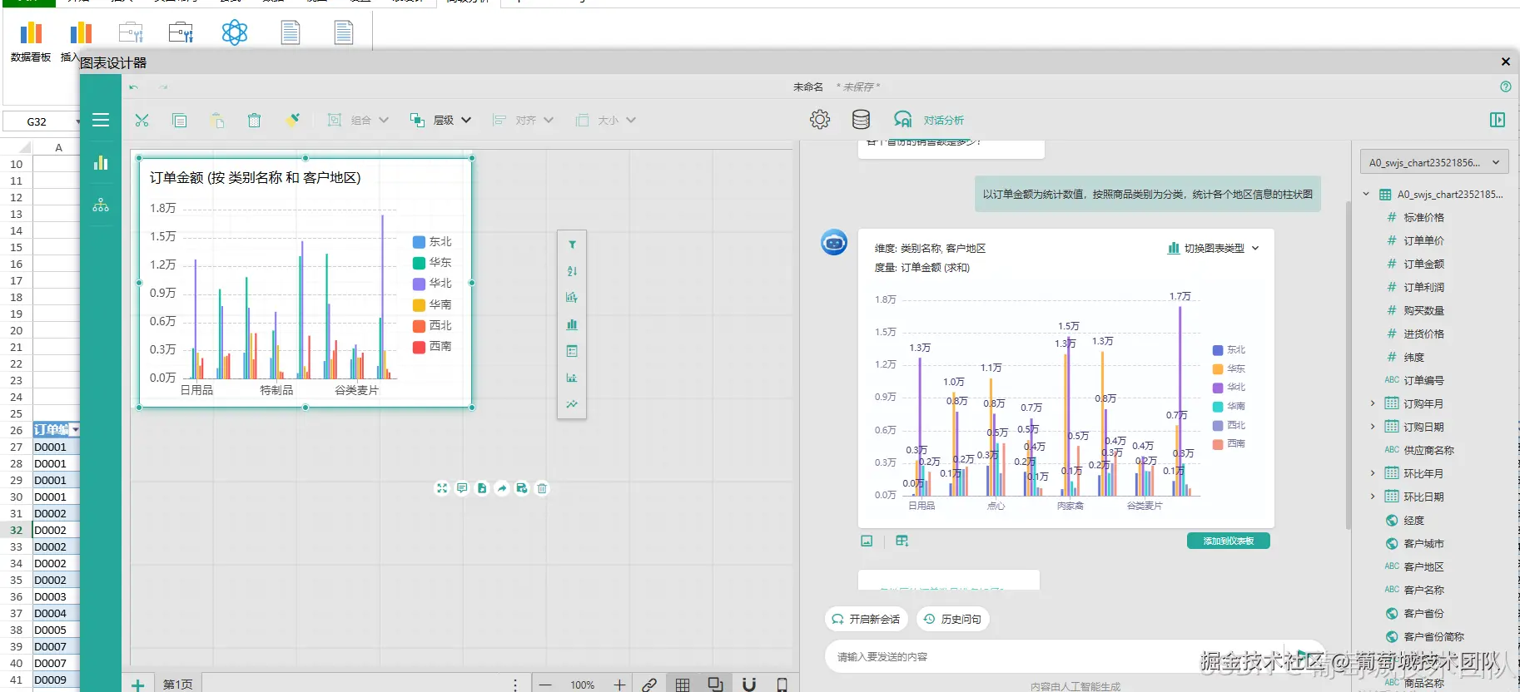Click the chart type bar icon beside chart
The image size is (1520, 692).
click(x=572, y=324)
